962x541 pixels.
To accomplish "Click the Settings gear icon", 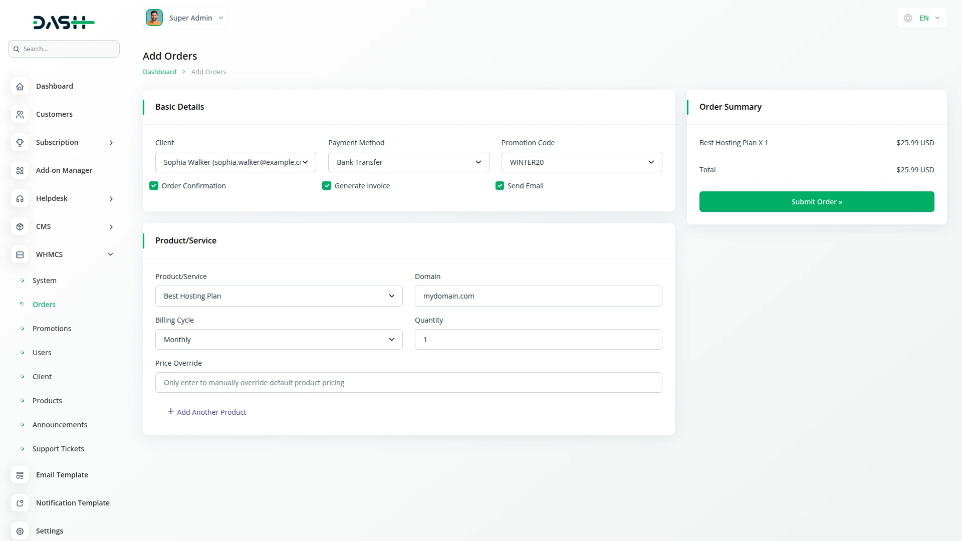I will 20,531.
